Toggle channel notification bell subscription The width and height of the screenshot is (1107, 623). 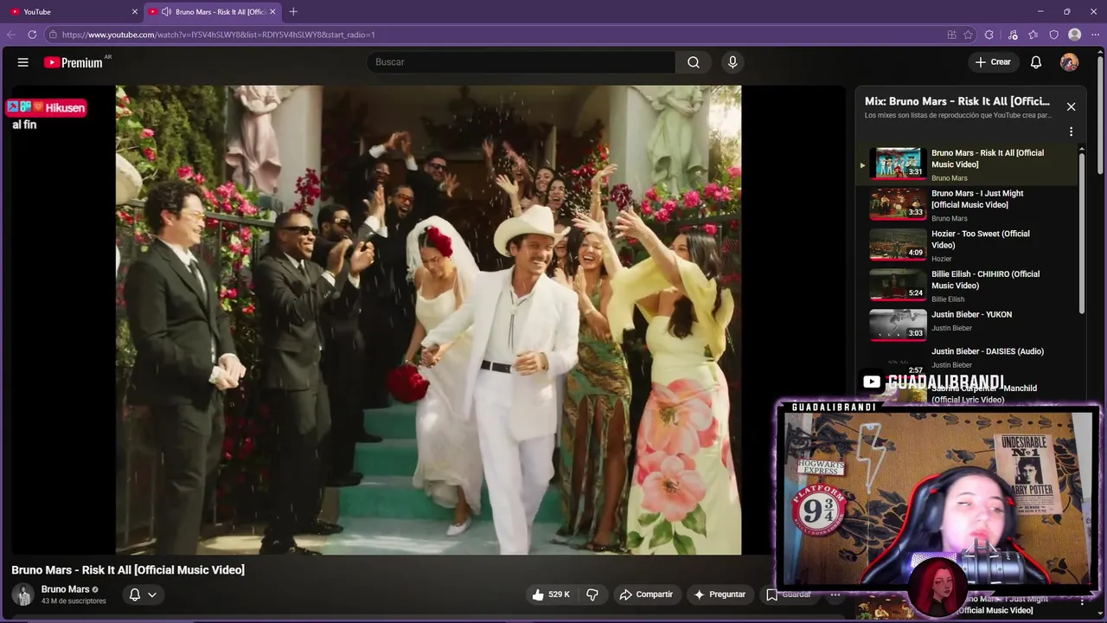[x=135, y=594]
